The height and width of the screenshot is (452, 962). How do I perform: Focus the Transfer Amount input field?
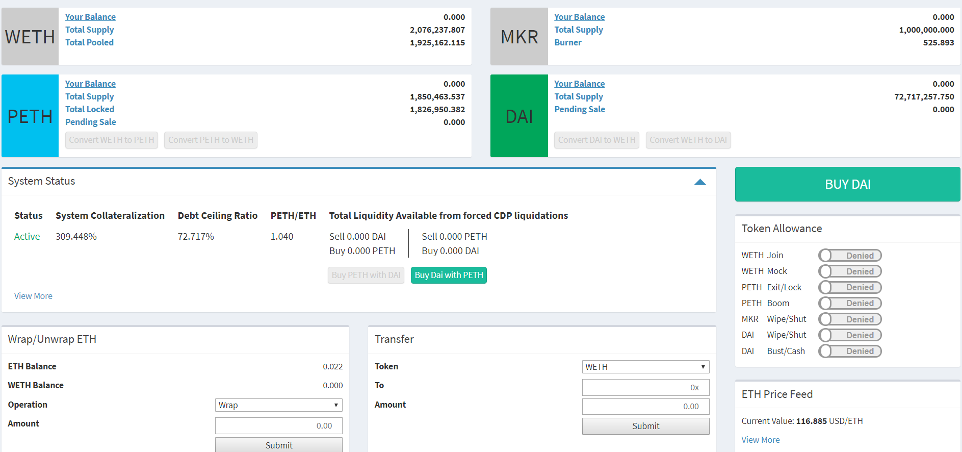(x=645, y=407)
